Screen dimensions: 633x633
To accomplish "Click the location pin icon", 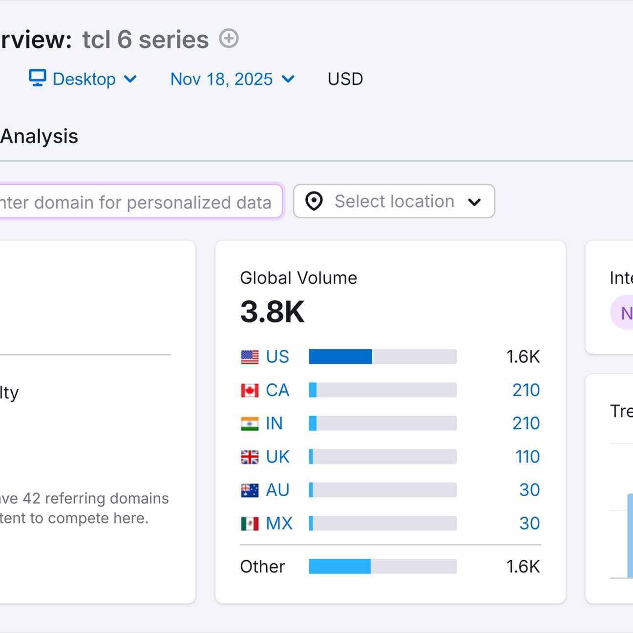I will point(314,201).
